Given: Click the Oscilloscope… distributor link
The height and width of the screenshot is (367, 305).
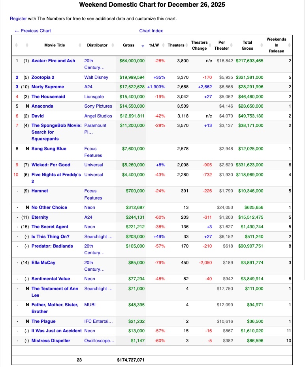Looking at the screenshot, I should [x=99, y=341].
